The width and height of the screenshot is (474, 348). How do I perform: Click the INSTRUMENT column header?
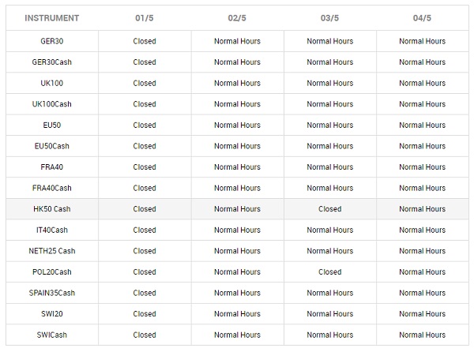(52, 18)
